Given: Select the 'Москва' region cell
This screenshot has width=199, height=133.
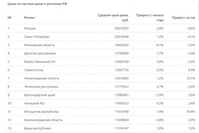Looking at the screenshot, I should [30, 28].
